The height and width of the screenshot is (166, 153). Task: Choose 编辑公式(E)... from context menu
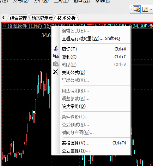click(x=91, y=31)
